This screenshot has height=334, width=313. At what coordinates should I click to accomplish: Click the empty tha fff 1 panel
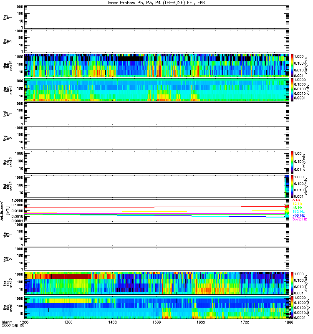point(157,17)
